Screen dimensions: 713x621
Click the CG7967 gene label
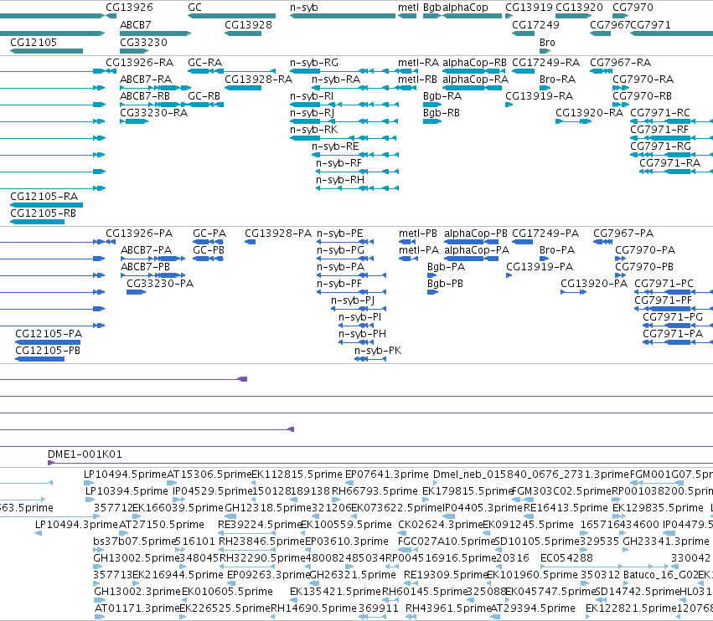[610, 24]
